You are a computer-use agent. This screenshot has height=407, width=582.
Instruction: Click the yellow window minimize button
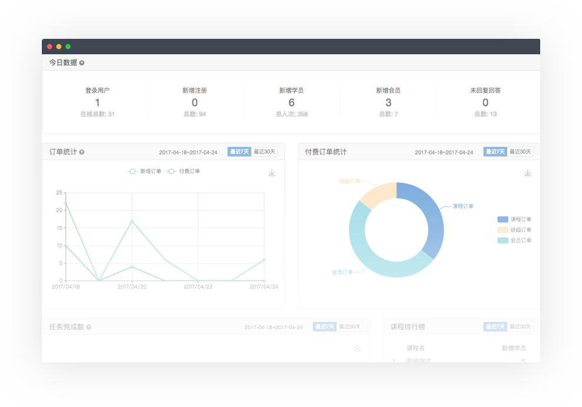point(59,46)
